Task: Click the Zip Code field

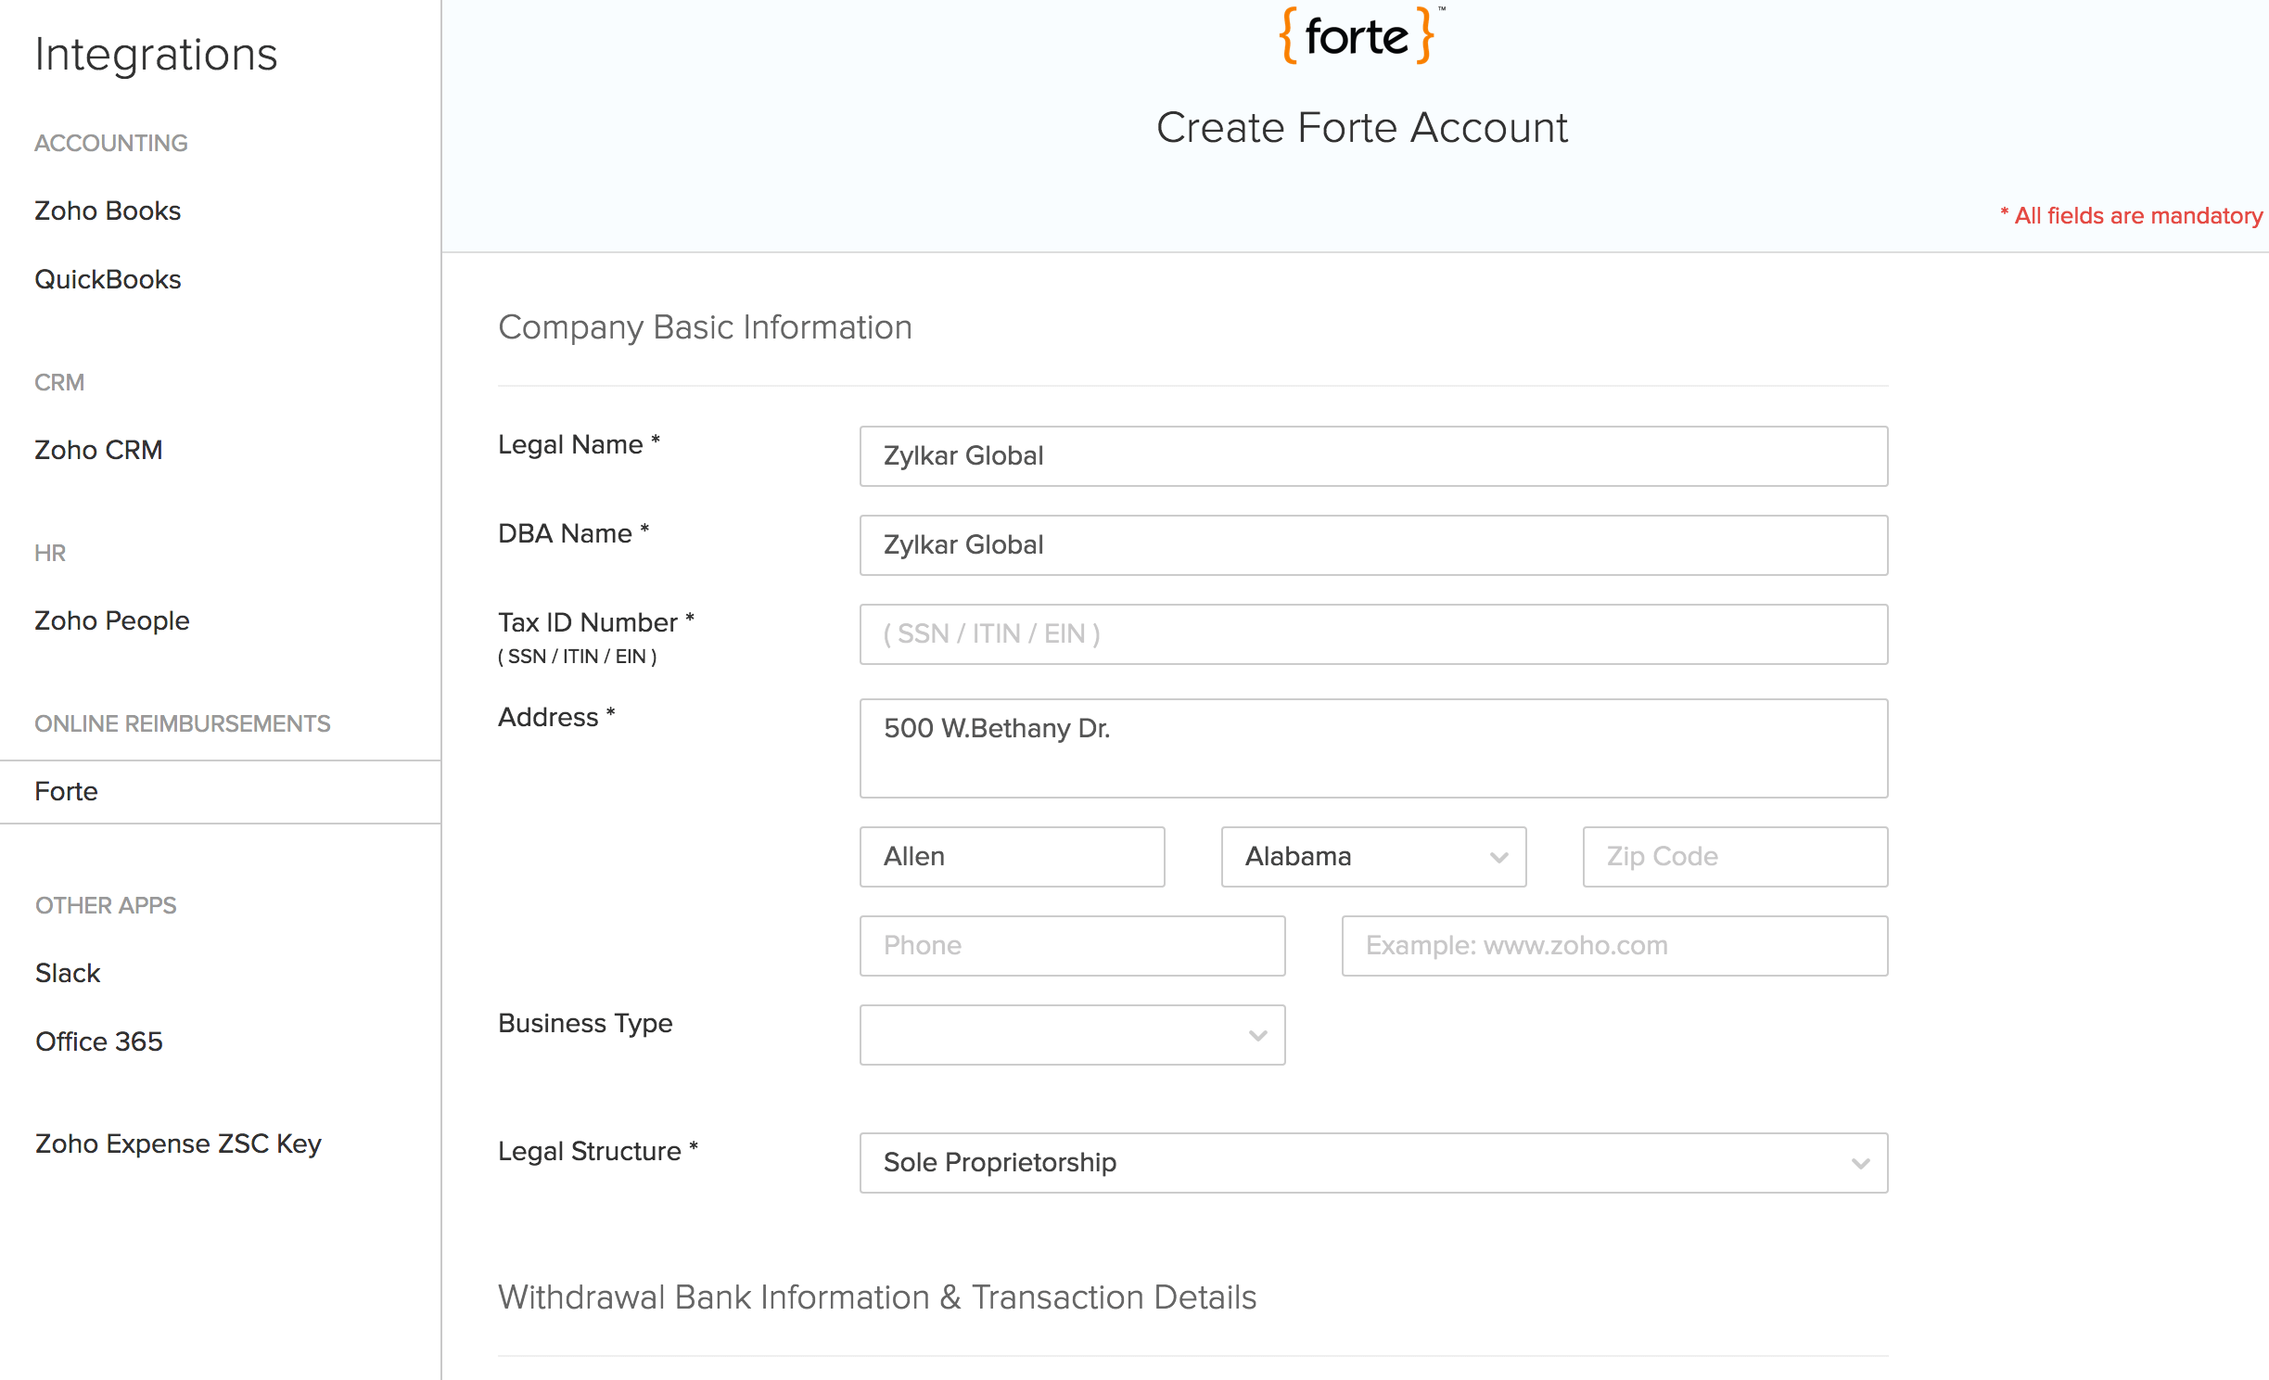Action: 1733,856
